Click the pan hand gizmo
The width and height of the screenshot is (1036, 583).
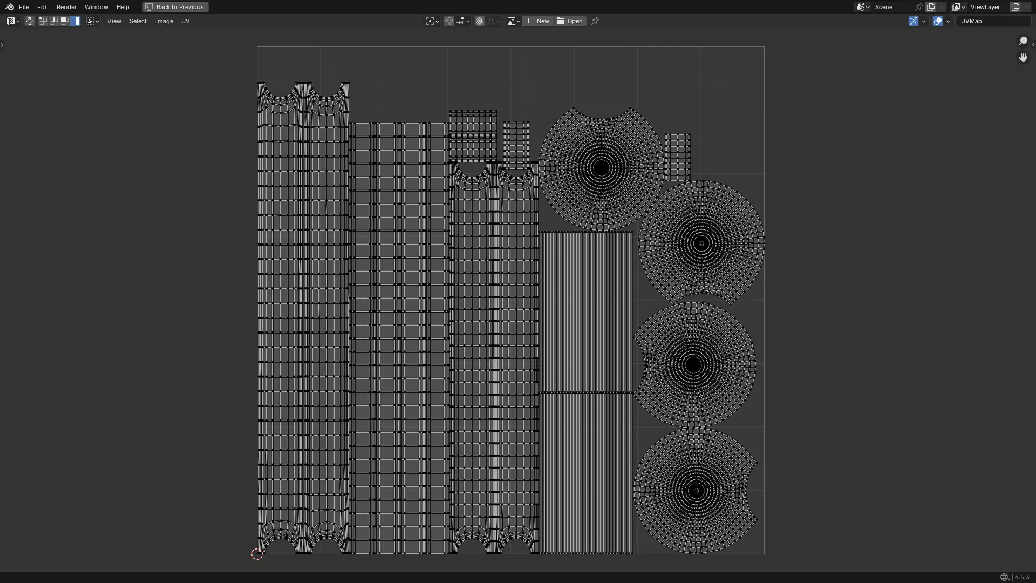pos(1023,57)
